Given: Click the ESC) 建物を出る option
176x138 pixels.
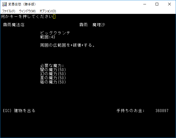Looking at the screenshot, I should (x=19, y=111).
